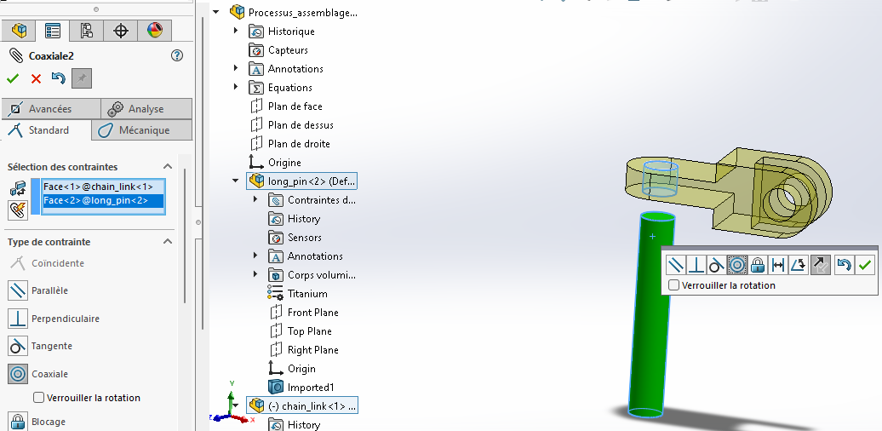The height and width of the screenshot is (431, 882).
Task: Expand the Equations folder
Action: (236, 87)
